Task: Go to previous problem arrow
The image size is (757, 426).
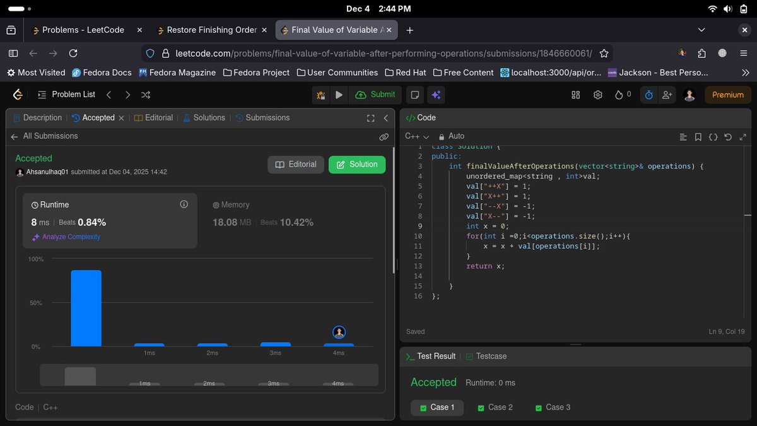Action: pos(109,95)
